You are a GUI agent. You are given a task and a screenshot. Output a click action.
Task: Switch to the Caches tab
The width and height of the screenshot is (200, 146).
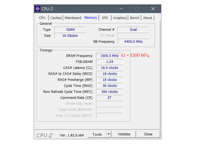click(x=56, y=18)
